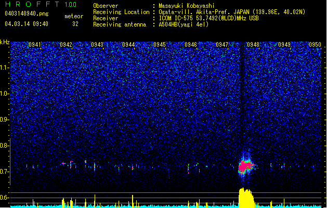This screenshot has height=208, width=327.
Task: Click the 0948 time marker
Action: [253, 45]
